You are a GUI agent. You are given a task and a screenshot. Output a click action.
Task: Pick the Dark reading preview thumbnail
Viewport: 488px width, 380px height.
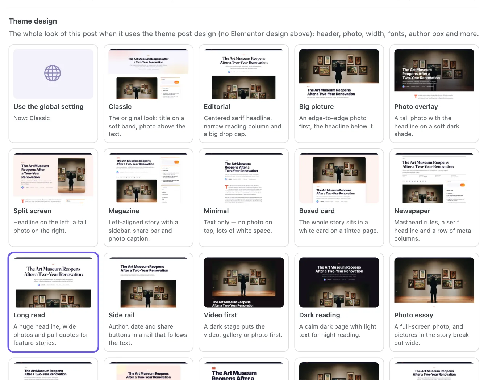coord(339,282)
